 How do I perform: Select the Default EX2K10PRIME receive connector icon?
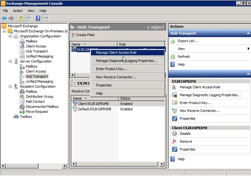(75, 109)
